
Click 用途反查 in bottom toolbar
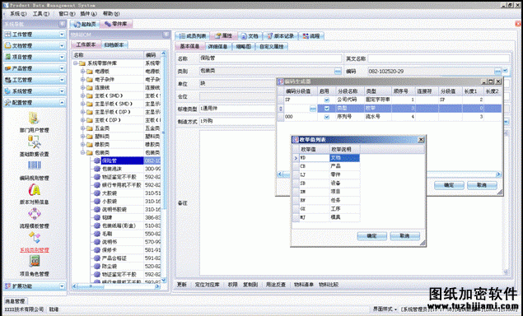coord(276,285)
